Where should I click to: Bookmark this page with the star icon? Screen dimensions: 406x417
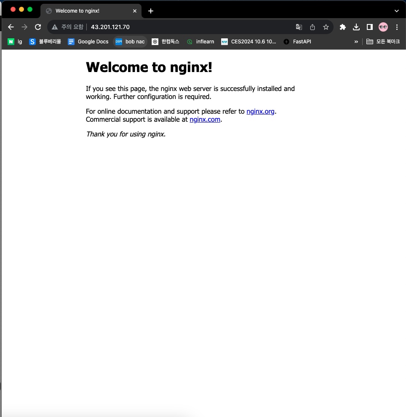[x=326, y=27]
